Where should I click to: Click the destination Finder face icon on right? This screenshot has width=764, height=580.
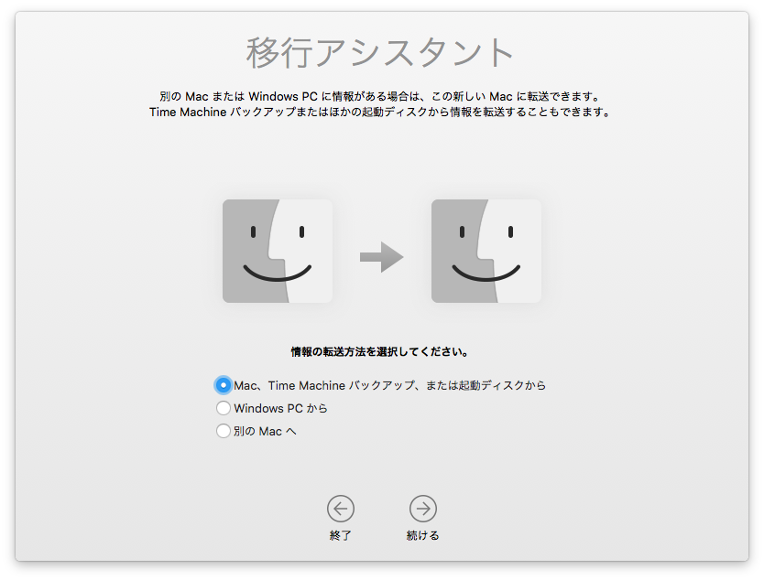click(486, 251)
